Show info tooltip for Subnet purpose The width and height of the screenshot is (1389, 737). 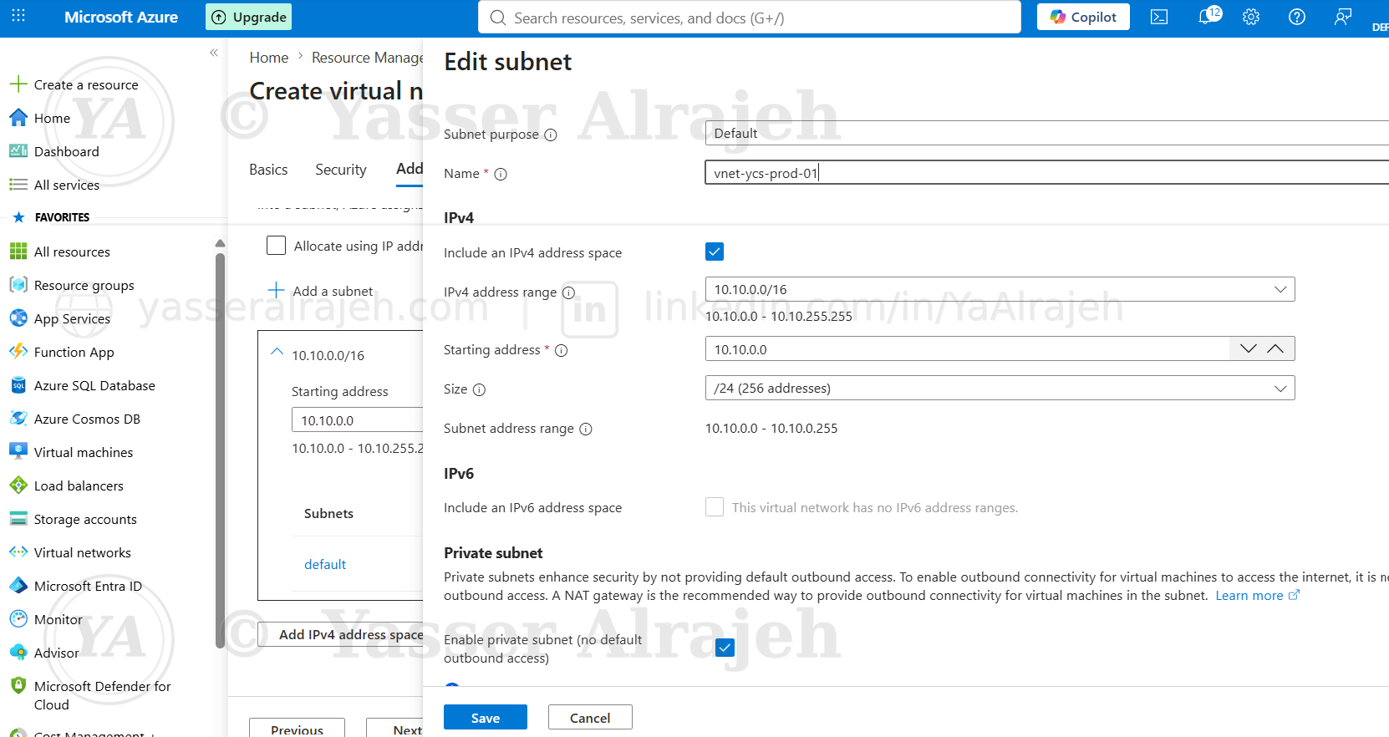point(551,135)
